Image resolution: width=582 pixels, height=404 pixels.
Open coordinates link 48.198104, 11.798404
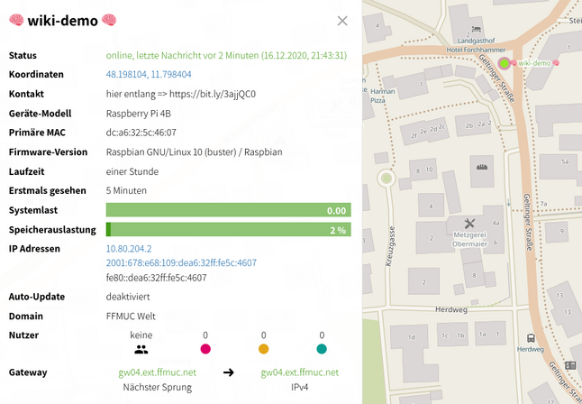click(149, 74)
